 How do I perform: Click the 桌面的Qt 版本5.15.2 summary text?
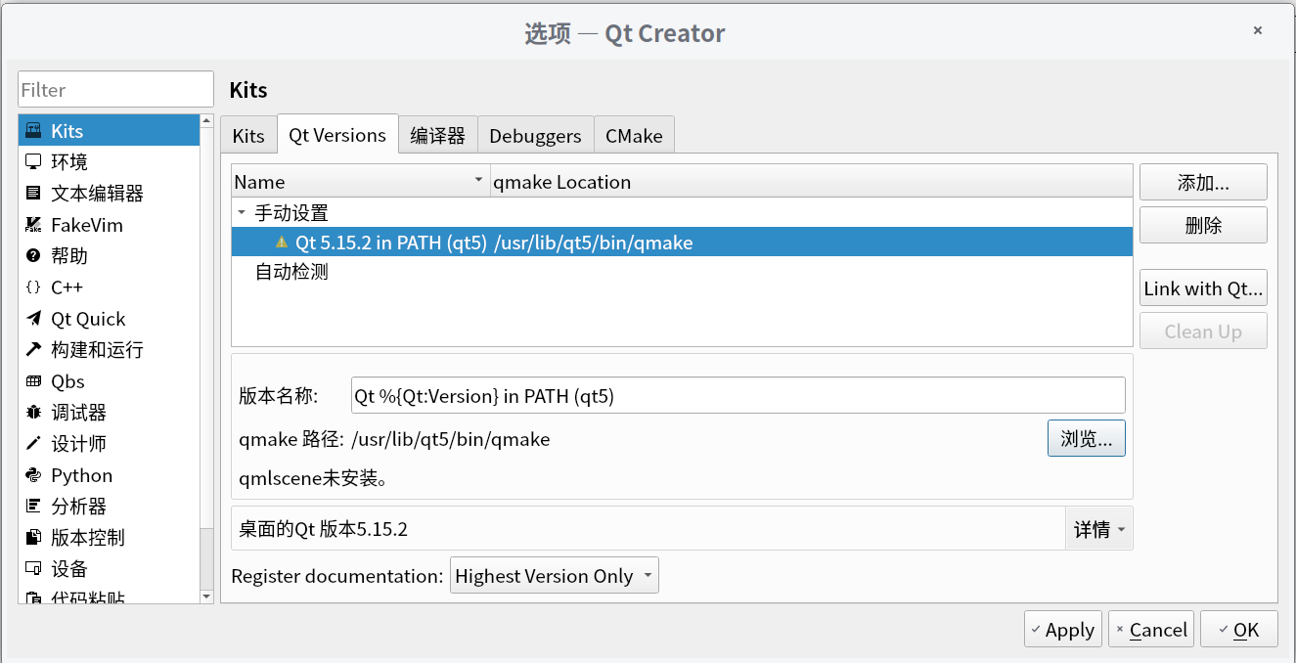tap(323, 529)
